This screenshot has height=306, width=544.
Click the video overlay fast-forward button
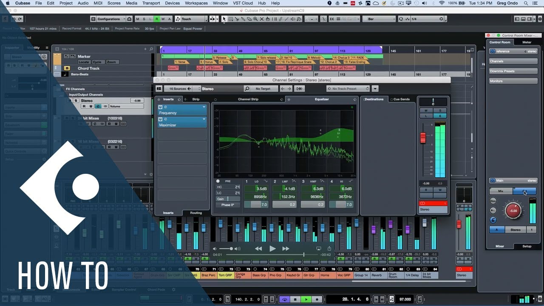point(286,249)
